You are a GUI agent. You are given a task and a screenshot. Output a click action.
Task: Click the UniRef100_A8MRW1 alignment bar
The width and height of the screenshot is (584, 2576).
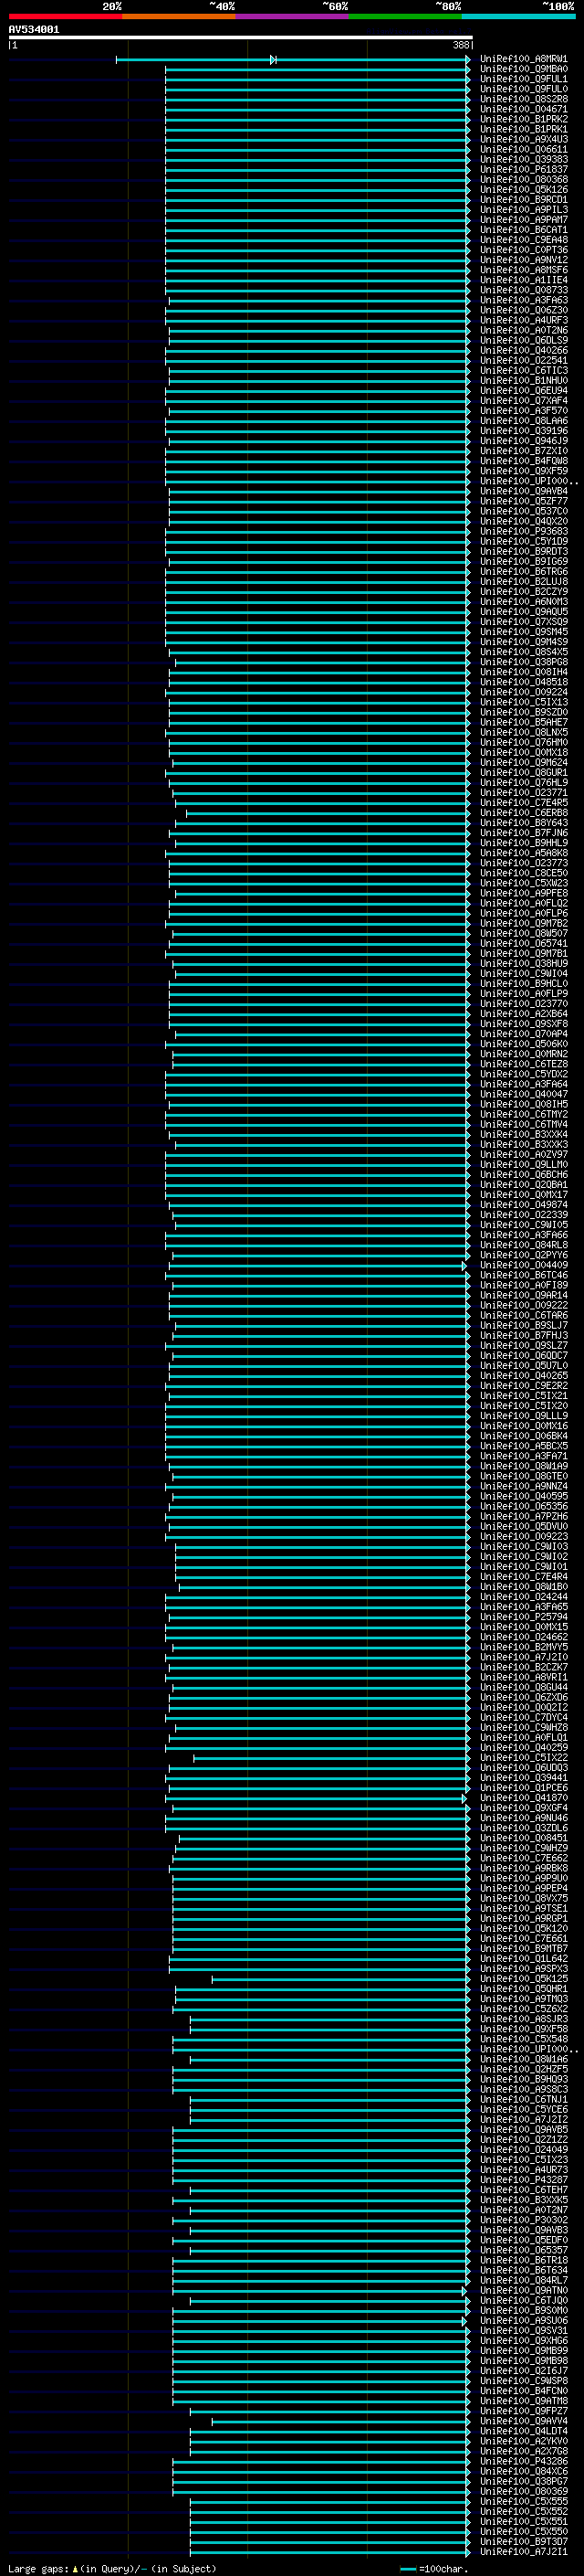293,60
